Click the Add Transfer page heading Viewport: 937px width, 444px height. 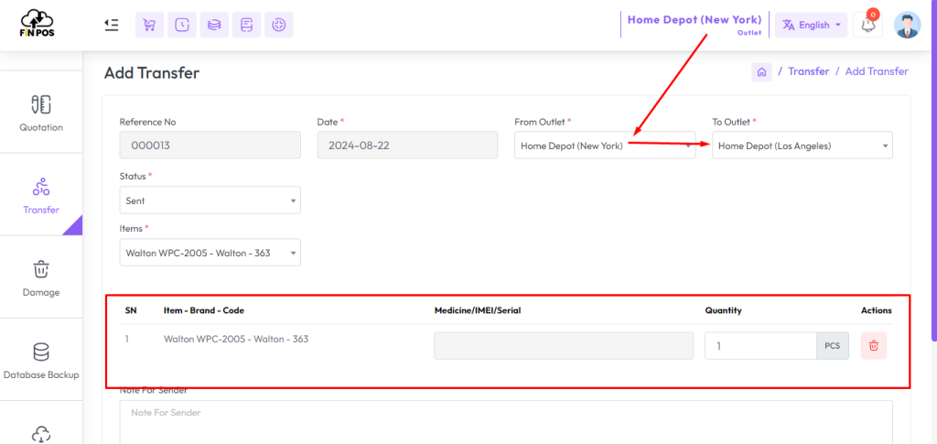click(152, 73)
